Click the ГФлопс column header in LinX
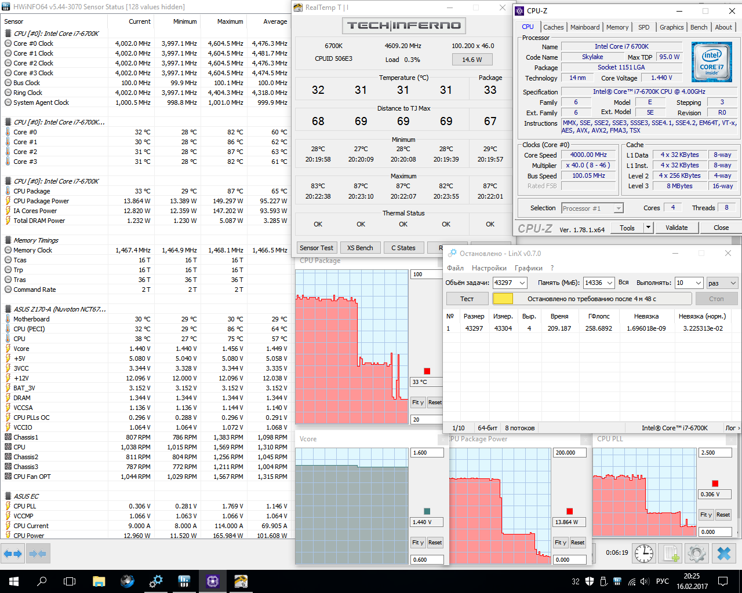Image resolution: width=742 pixels, height=593 pixels. [599, 316]
